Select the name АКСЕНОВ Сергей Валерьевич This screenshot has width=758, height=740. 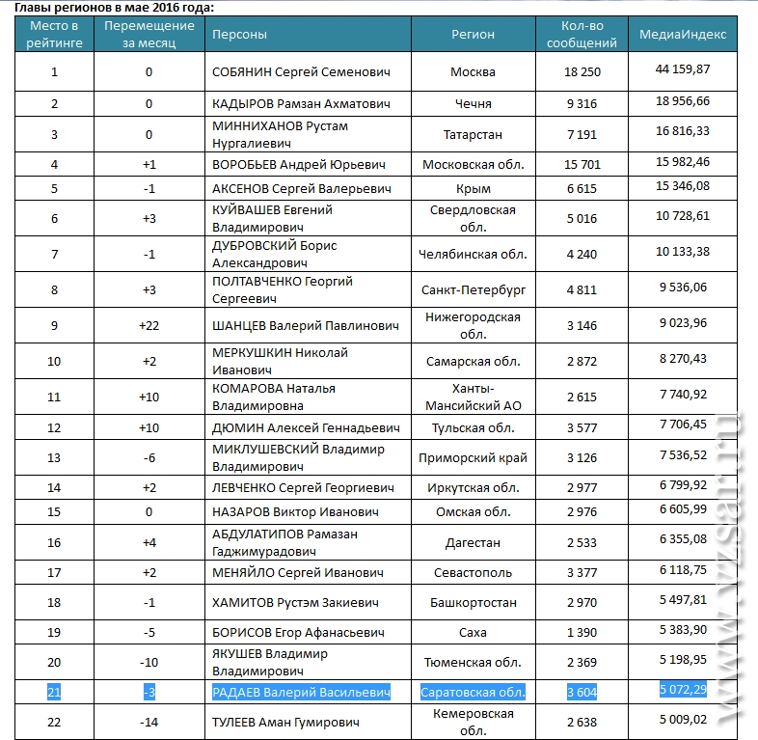pos(302,189)
